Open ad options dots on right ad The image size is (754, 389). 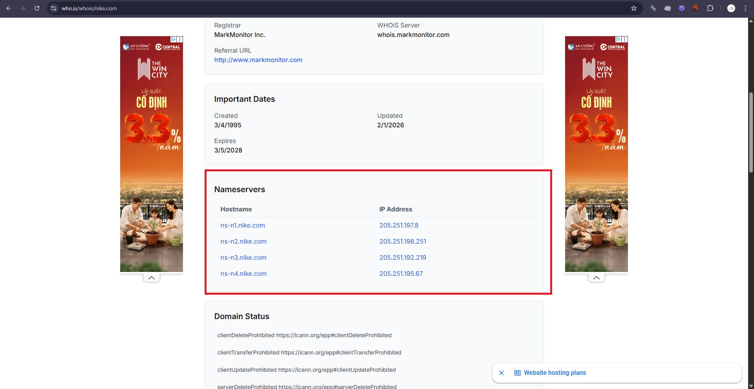click(625, 39)
